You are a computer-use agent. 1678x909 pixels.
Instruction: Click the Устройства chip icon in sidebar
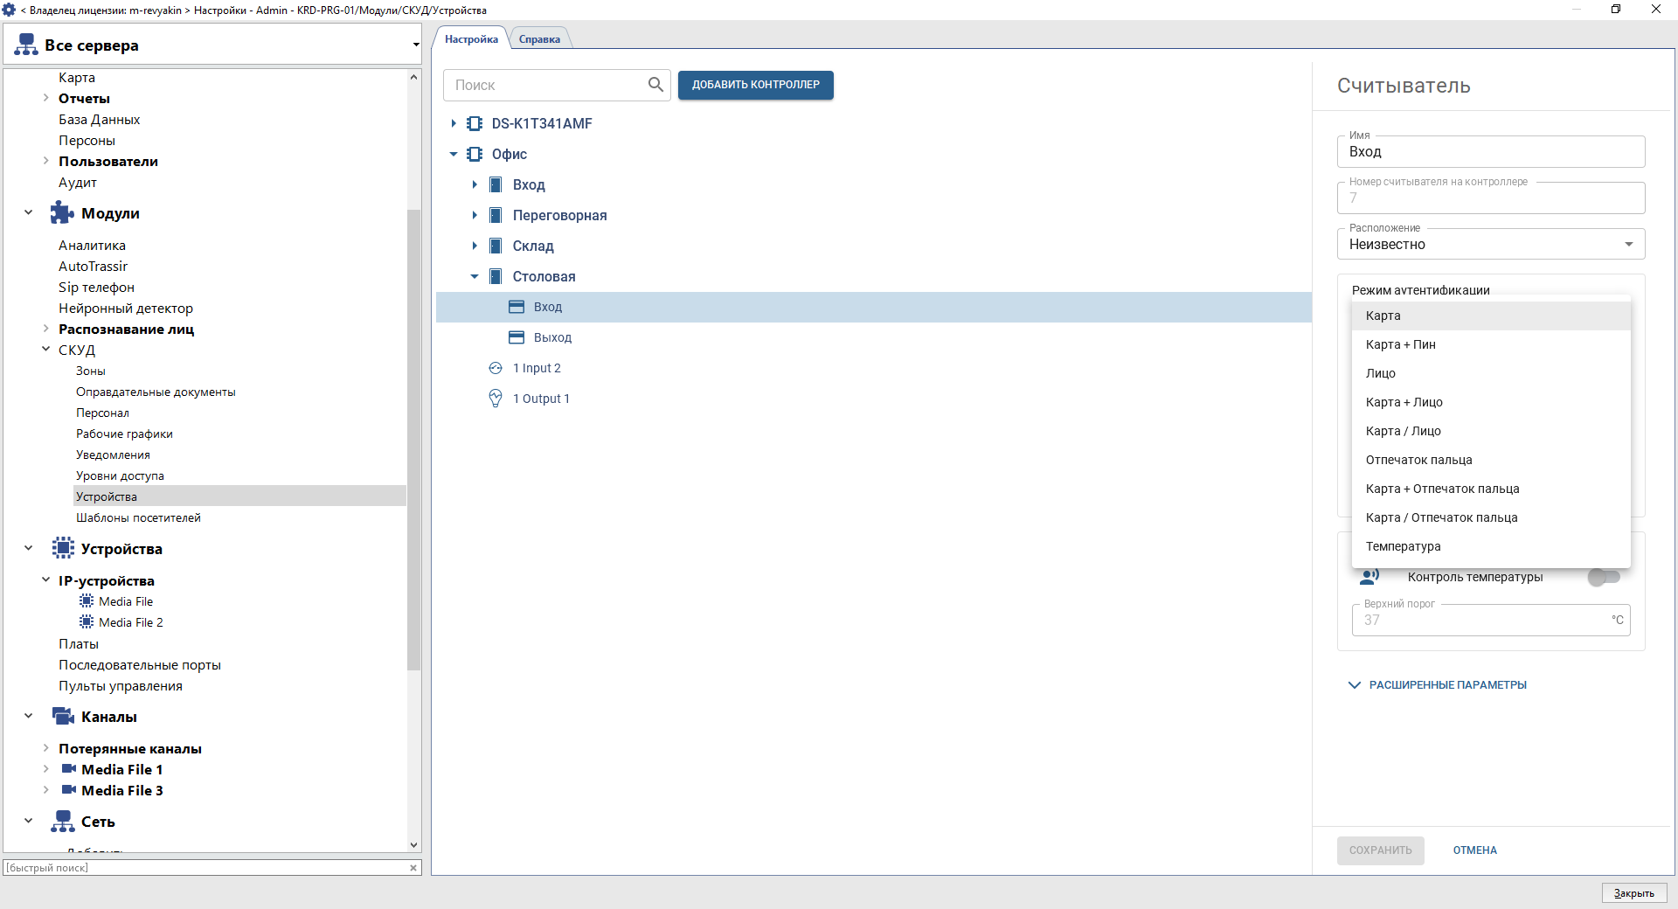(63, 548)
